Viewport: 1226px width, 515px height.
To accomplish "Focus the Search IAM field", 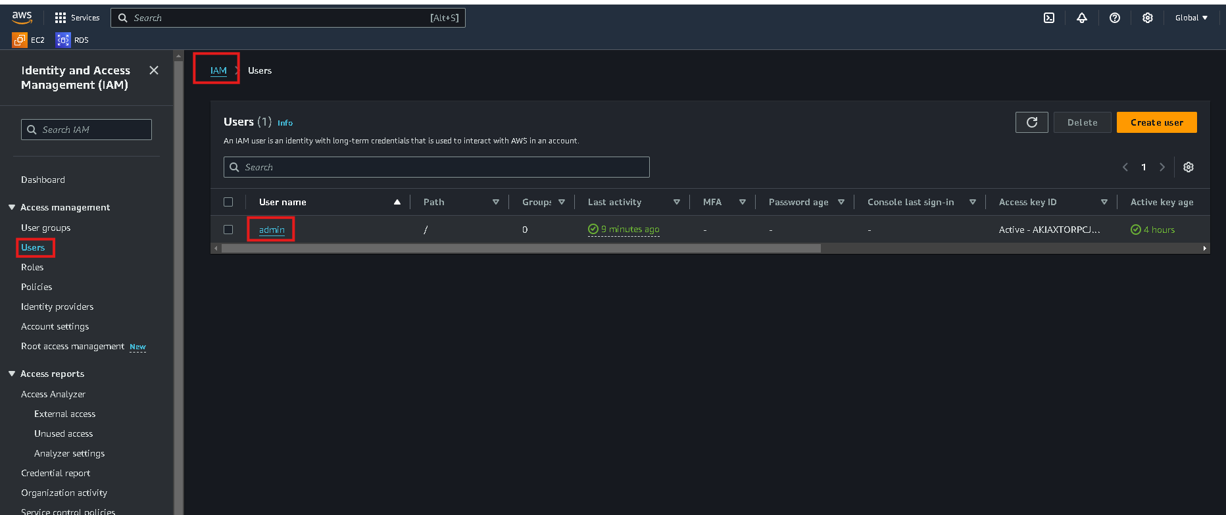I will pyautogui.click(x=86, y=130).
